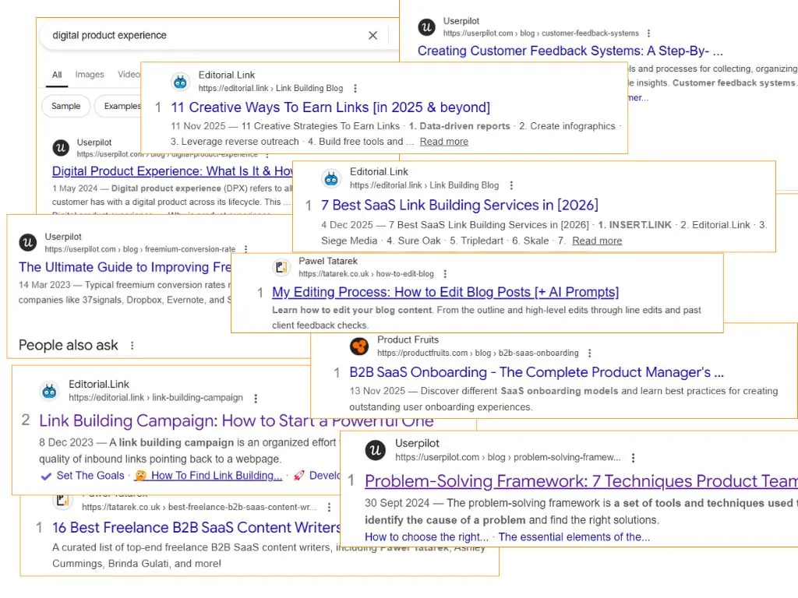Open 7 Best SaaS Link Building Services link

[460, 205]
